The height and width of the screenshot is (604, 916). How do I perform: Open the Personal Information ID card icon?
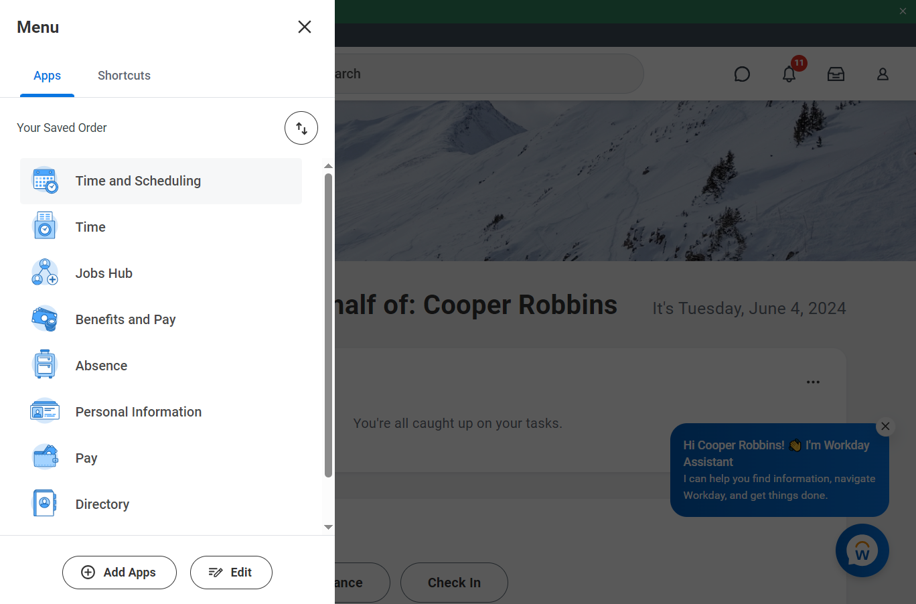click(x=45, y=412)
